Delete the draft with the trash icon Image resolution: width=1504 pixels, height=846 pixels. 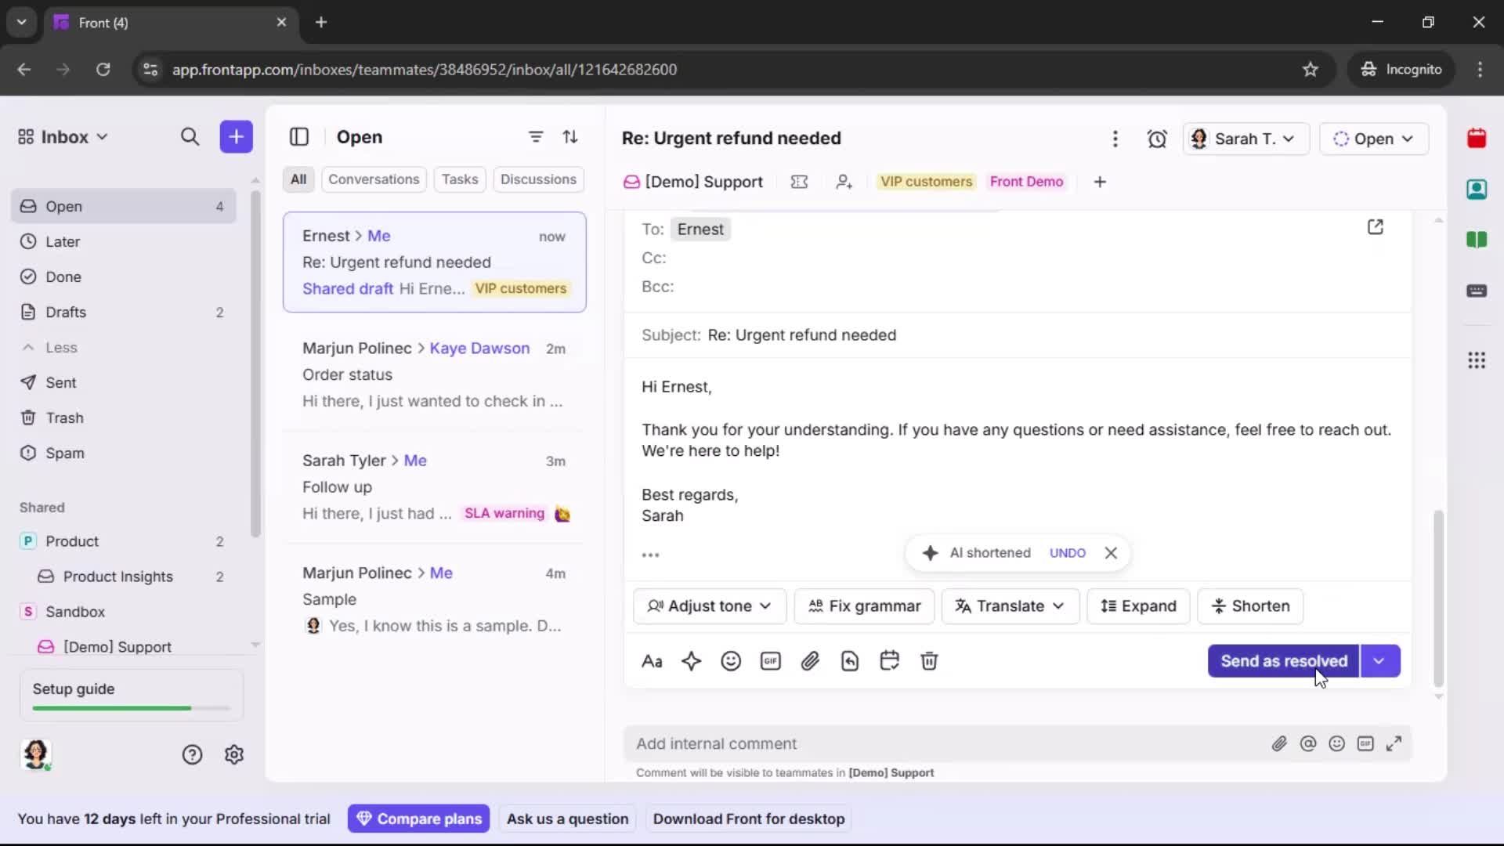(x=929, y=661)
